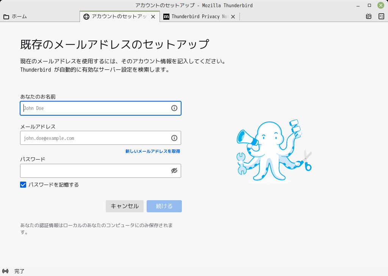
Task: Minimize the Thunderbird window
Action: point(358,5)
